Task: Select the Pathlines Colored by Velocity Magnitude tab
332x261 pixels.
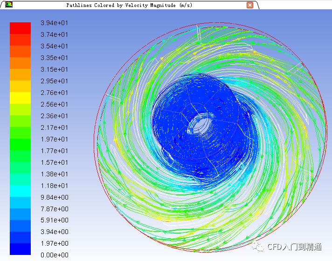Action: pyautogui.click(x=129, y=5)
